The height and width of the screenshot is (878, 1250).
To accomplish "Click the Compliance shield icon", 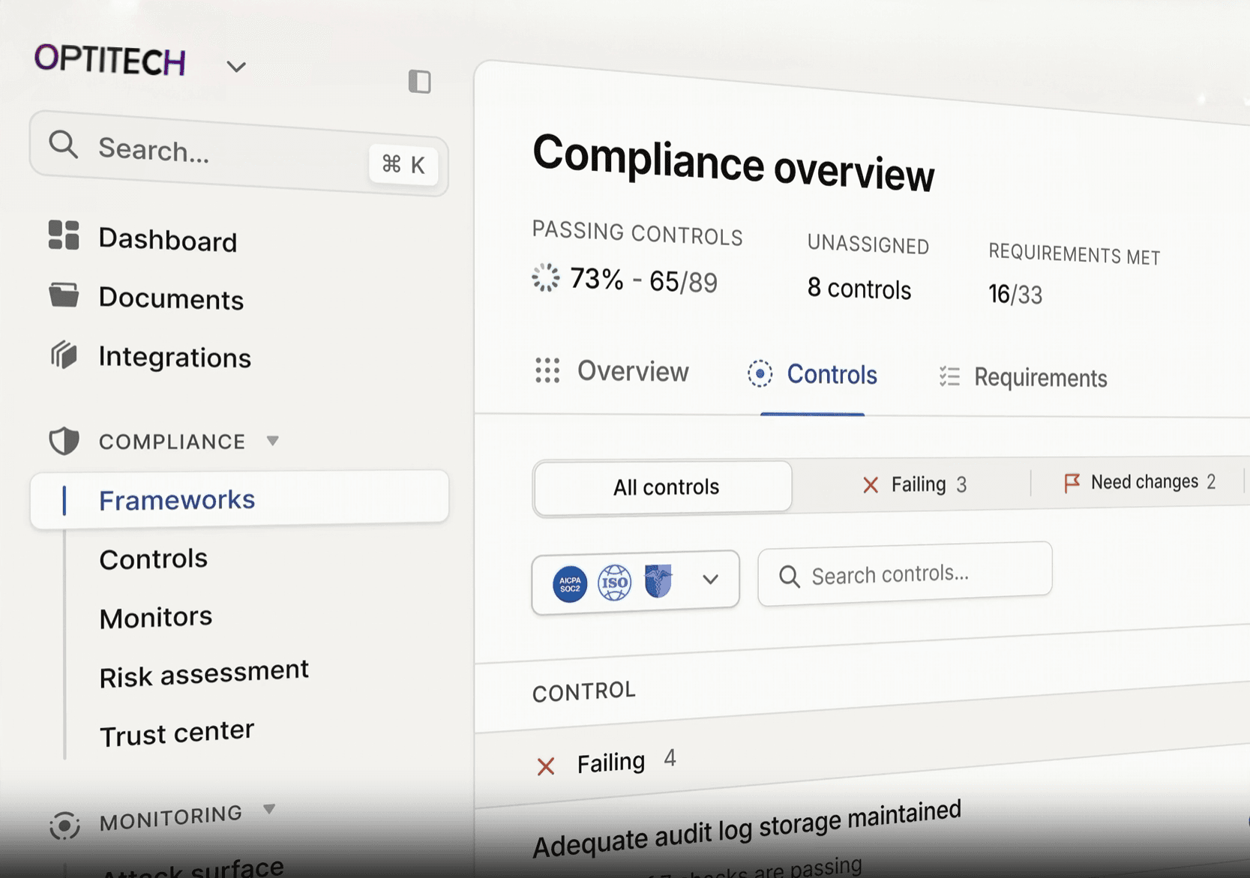I will tap(64, 441).
